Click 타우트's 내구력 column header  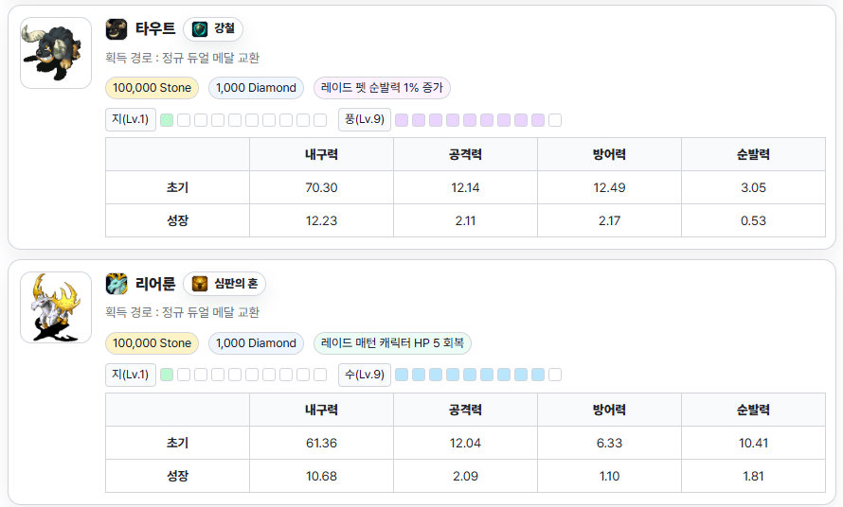tap(322, 155)
